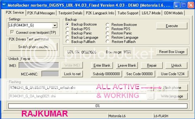
Task: Browse for language file with ellipsis button
Action: pyautogui.click(x=151, y=96)
